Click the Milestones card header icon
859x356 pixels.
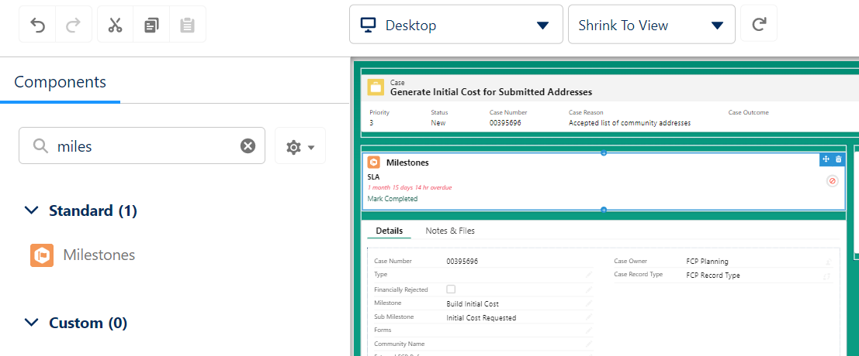(373, 163)
